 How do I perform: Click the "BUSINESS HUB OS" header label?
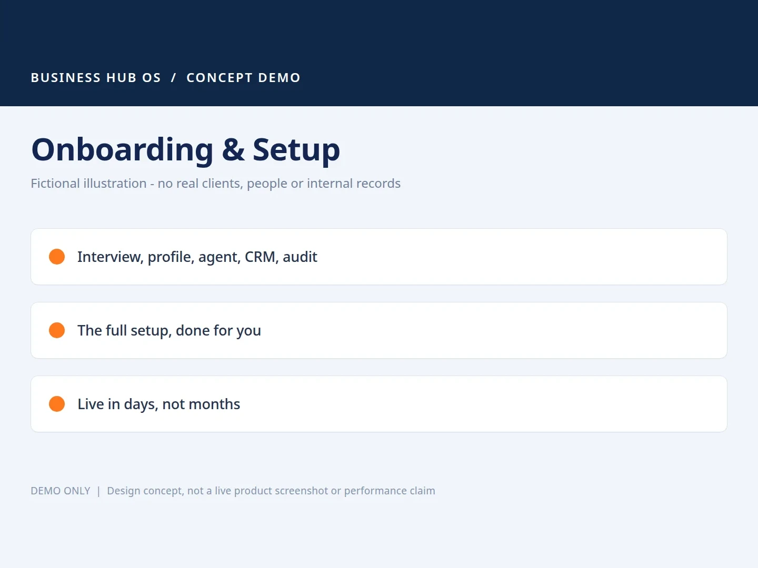pos(96,78)
